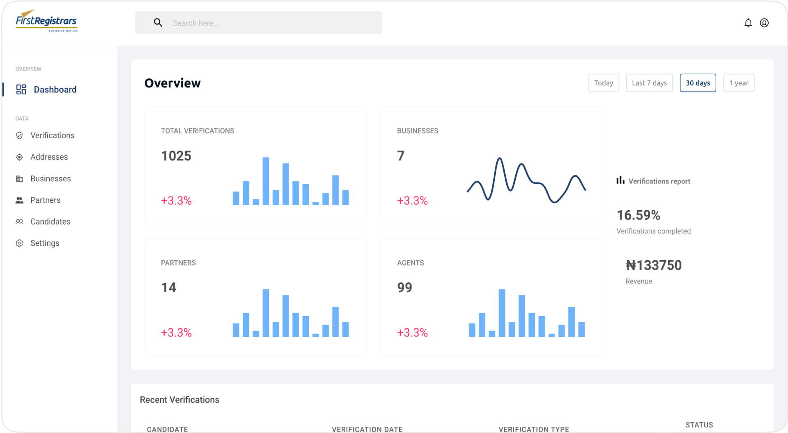Viewport: 788px width, 433px height.
Task: Click the search magnifier icon
Action: [x=158, y=23]
